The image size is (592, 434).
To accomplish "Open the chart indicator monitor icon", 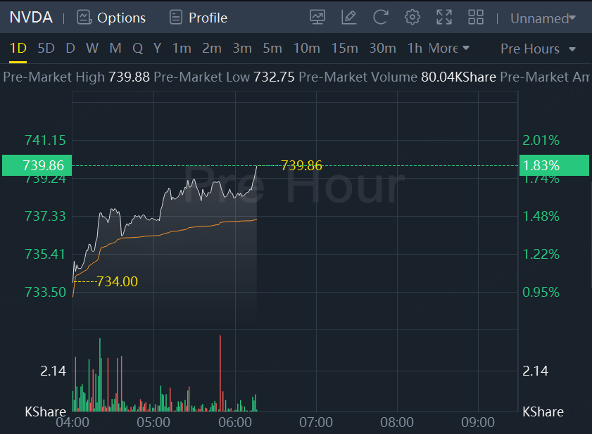I will point(317,18).
